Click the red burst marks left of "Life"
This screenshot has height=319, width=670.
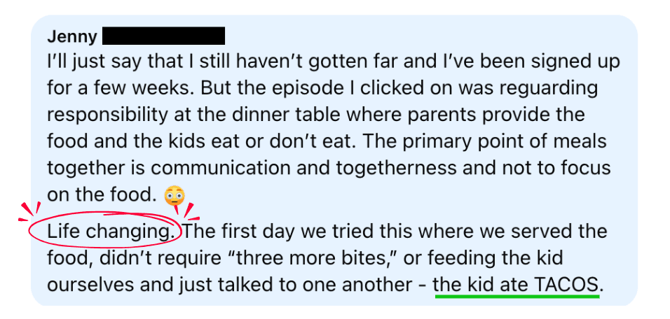[29, 213]
